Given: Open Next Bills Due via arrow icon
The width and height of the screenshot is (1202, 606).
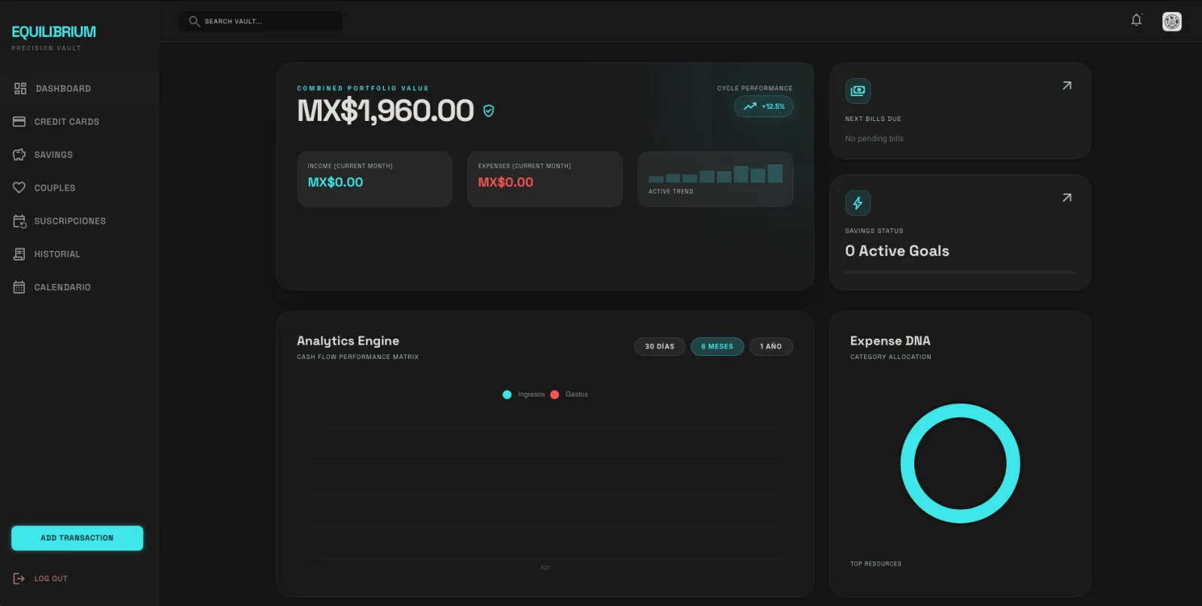Looking at the screenshot, I should pyautogui.click(x=1067, y=86).
